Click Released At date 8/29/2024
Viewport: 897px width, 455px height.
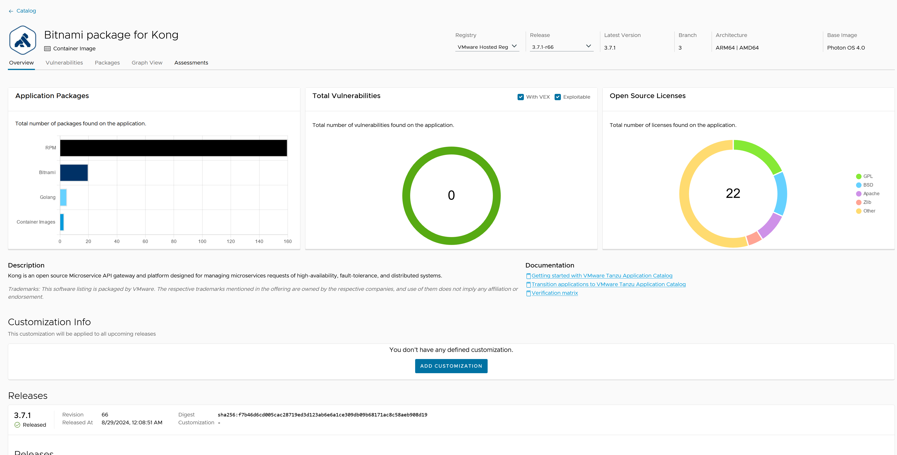(132, 423)
